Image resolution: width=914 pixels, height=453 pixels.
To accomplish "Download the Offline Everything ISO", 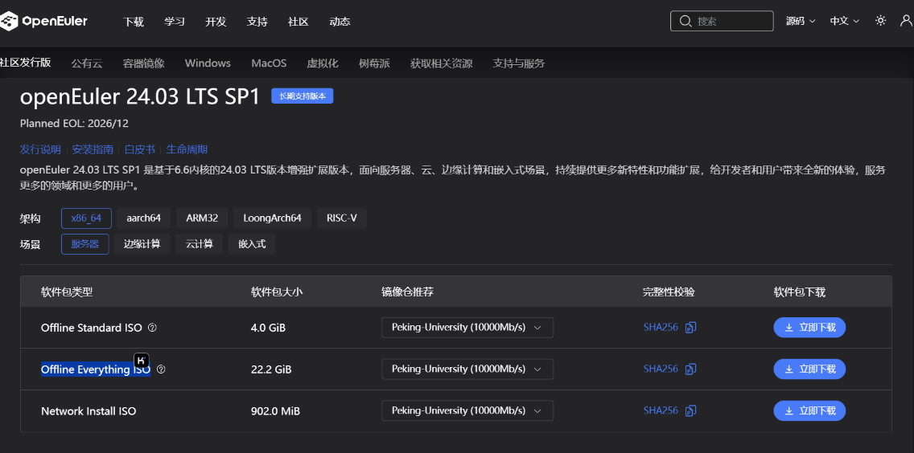I will (809, 369).
